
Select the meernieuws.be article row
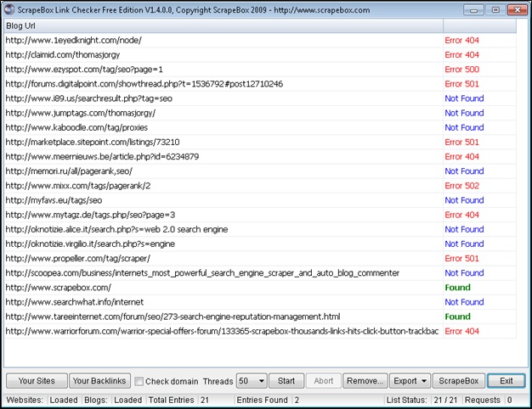coord(260,157)
